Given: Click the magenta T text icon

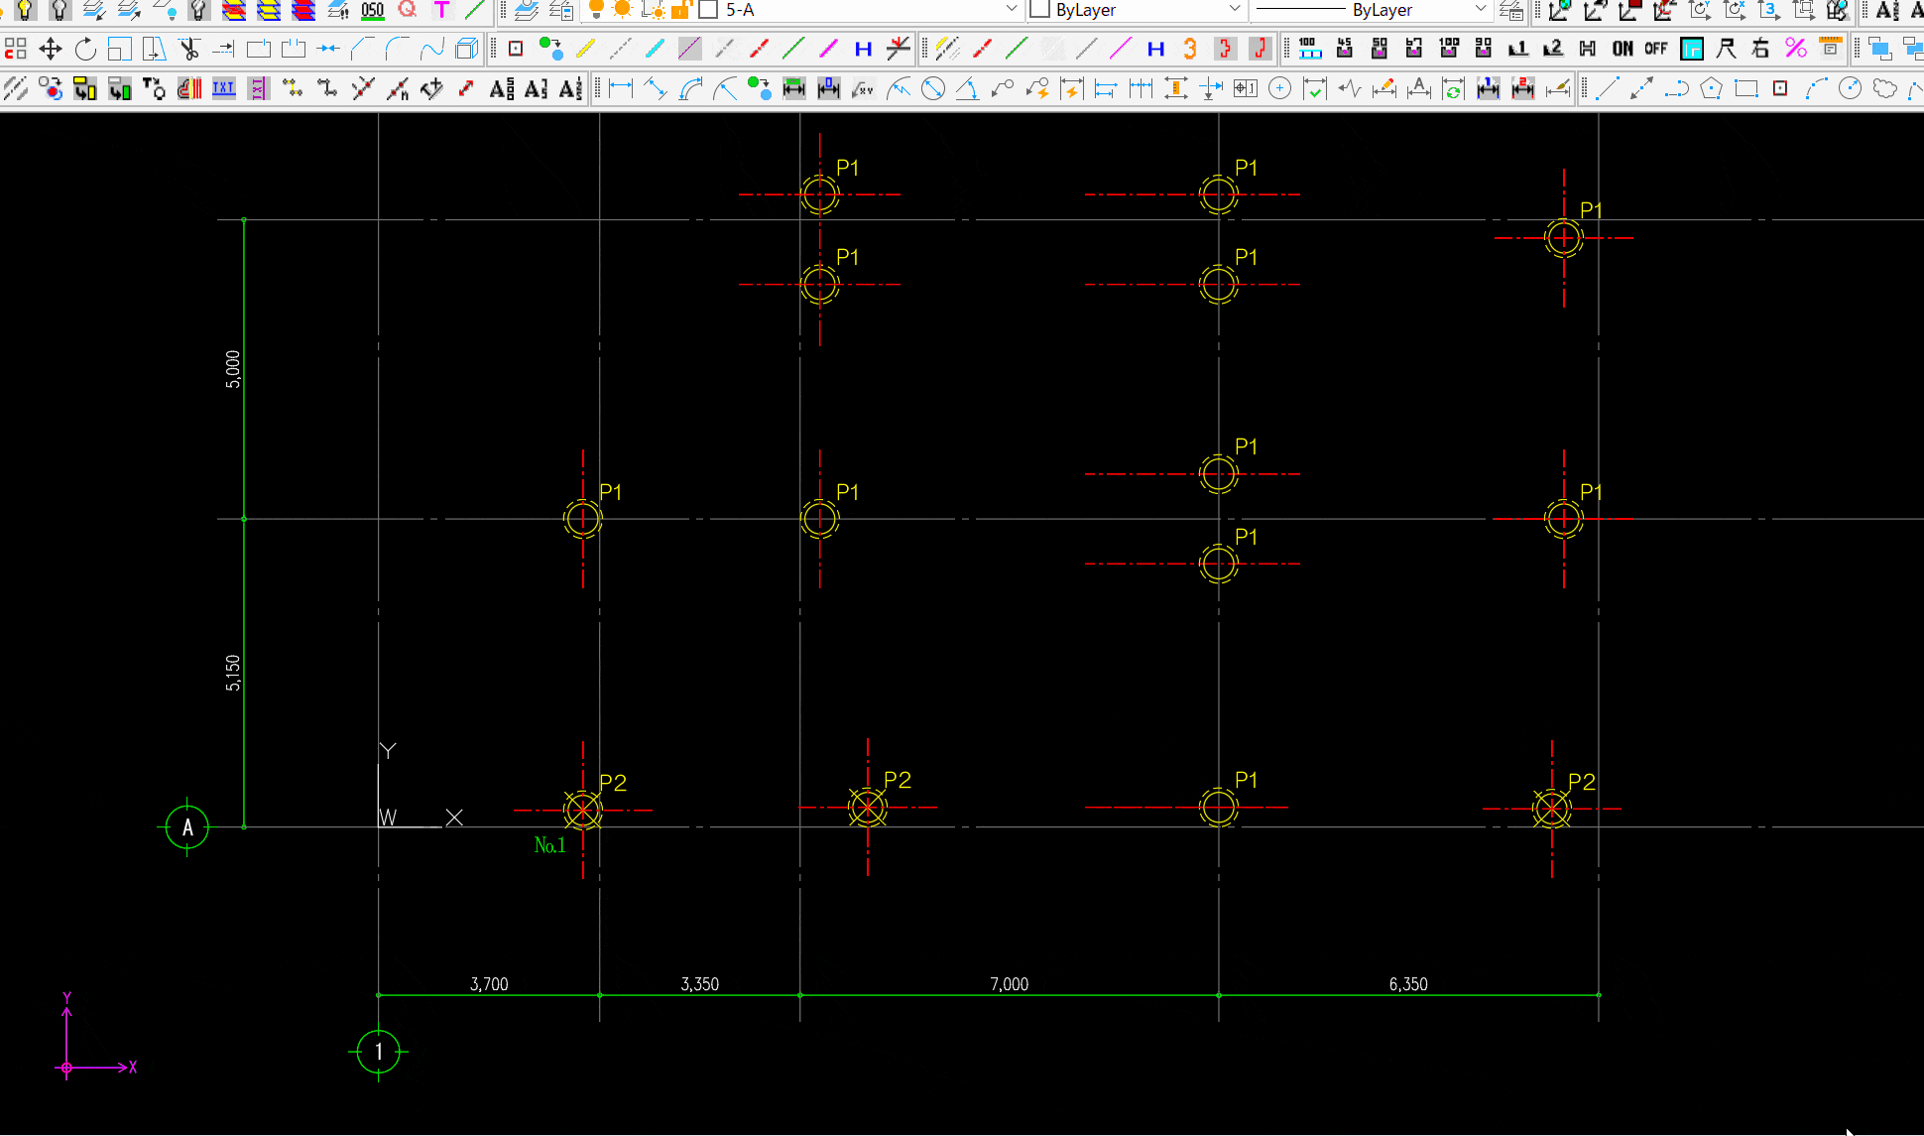Looking at the screenshot, I should click(441, 10).
